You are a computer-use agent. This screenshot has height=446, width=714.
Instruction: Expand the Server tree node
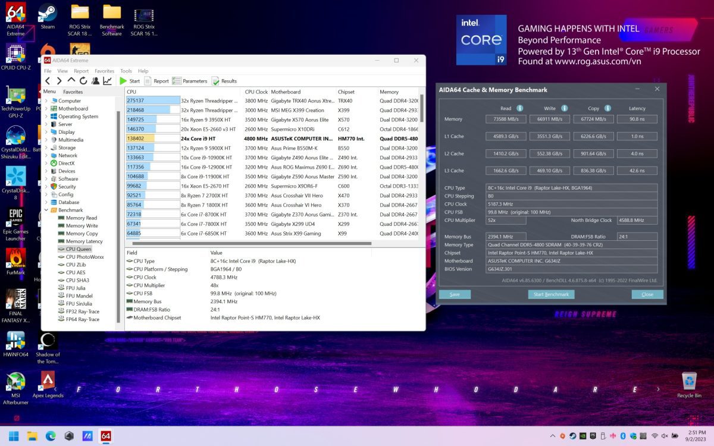46,124
